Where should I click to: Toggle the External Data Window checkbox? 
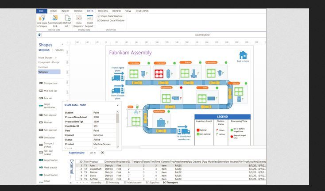point(98,20)
